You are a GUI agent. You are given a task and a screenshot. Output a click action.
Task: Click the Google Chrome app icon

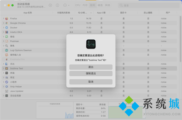click(7, 23)
